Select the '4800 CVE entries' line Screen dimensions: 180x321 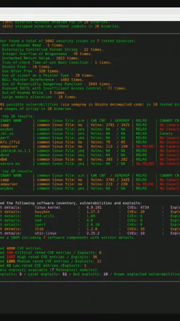coord(21,248)
